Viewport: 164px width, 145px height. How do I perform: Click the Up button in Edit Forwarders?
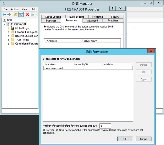pos(143,72)
